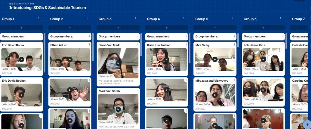The width and height of the screenshot is (311, 129).
Task: Add a post under Group 3 column
Action: tap(118, 28)
